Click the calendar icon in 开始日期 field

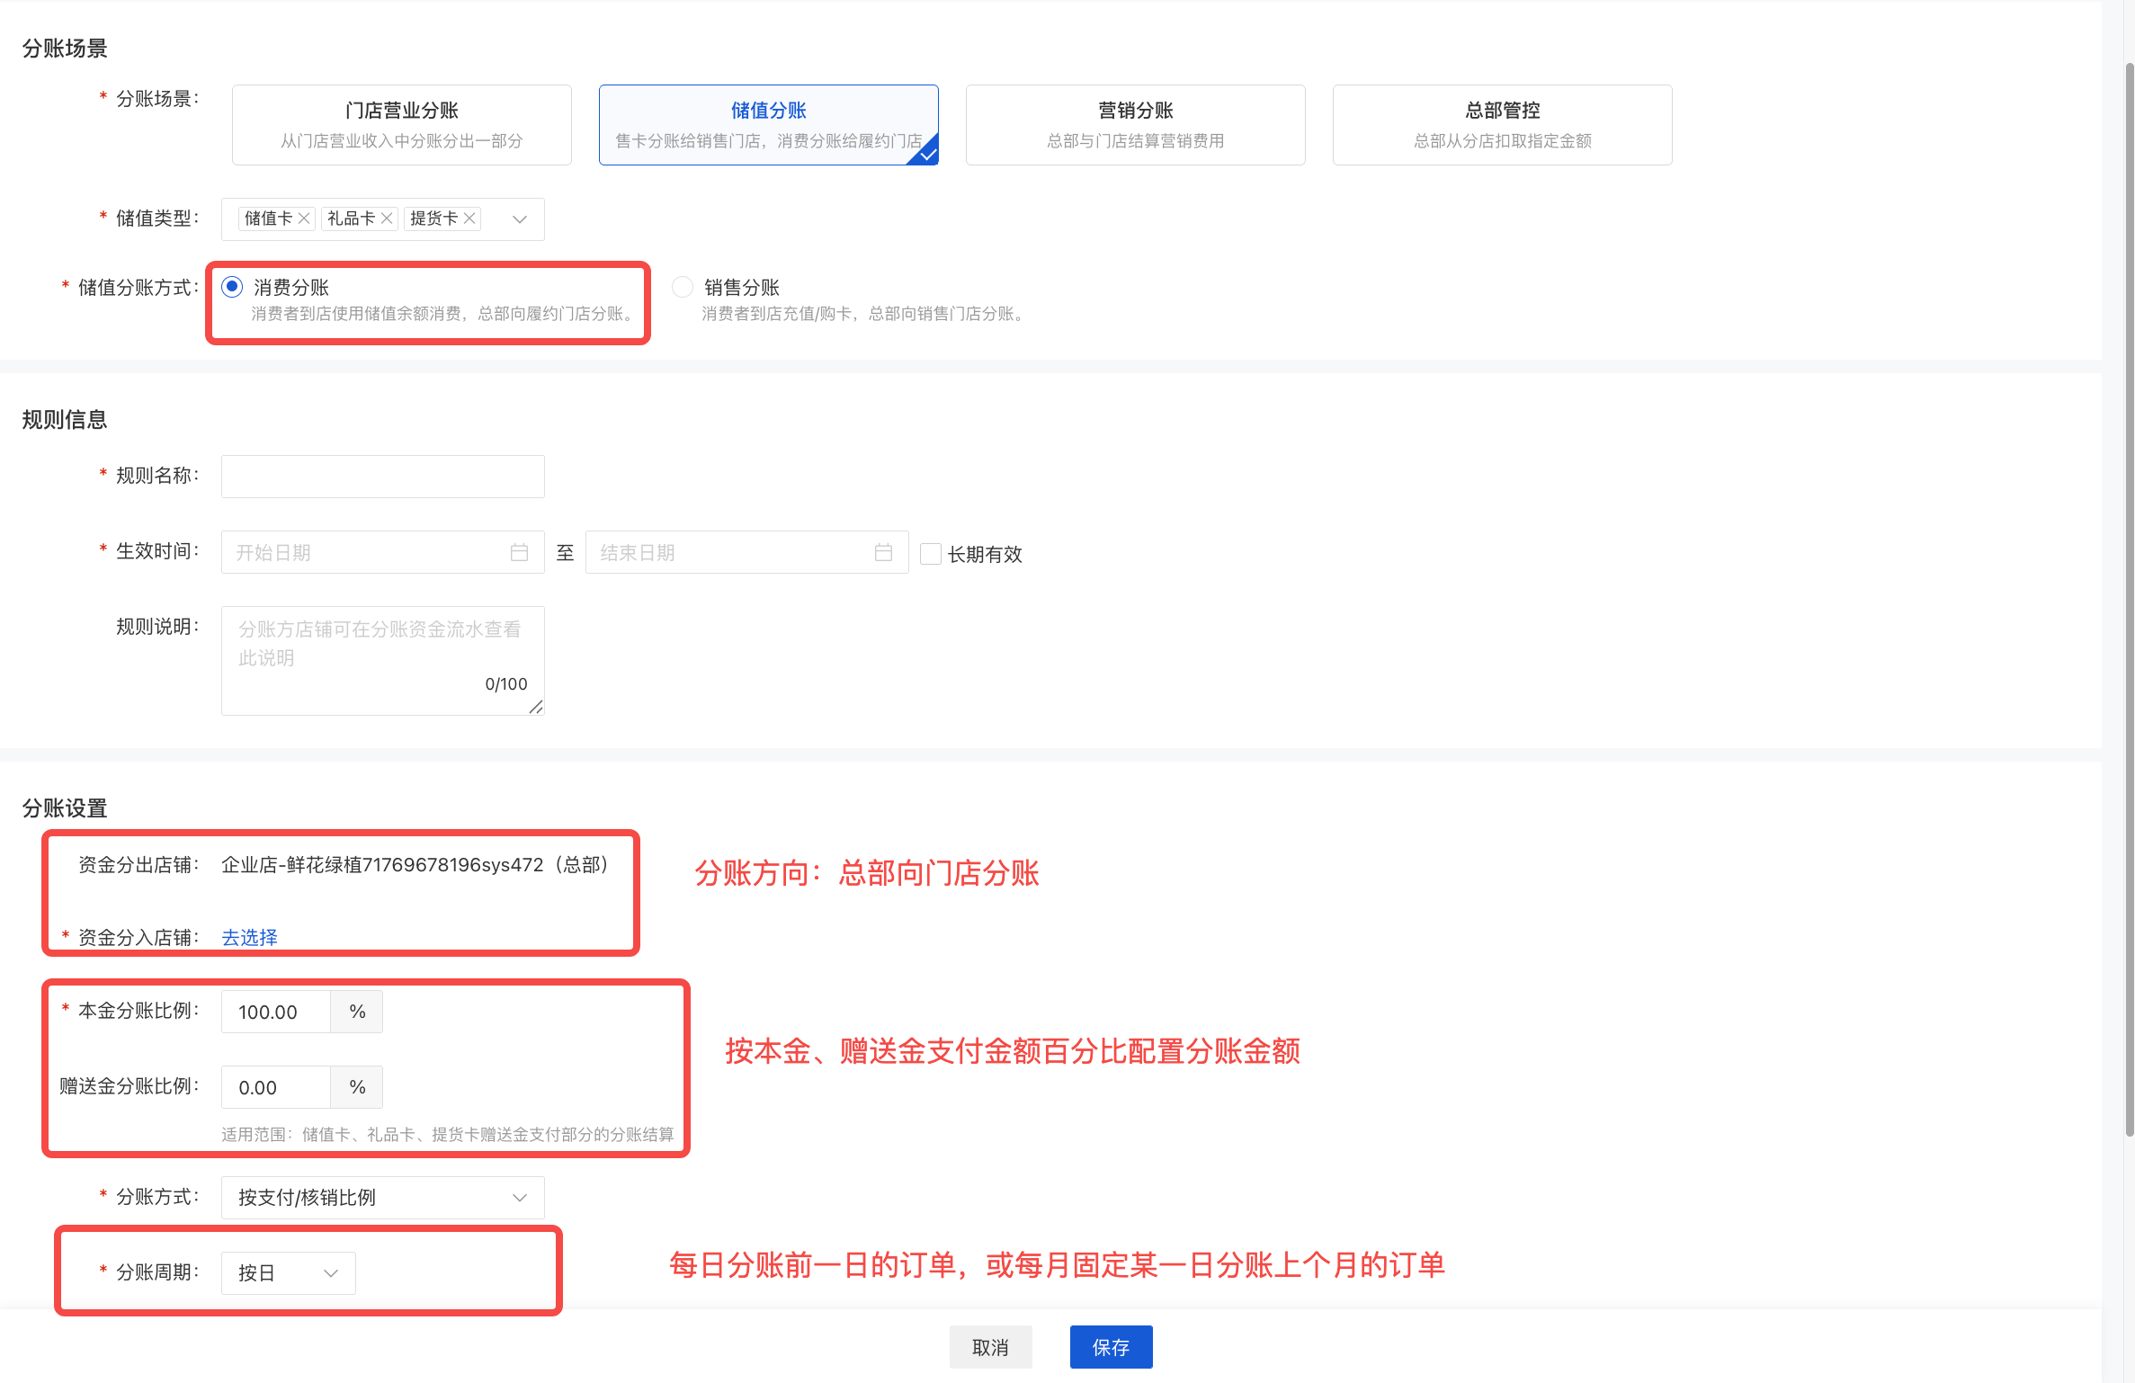click(x=519, y=552)
